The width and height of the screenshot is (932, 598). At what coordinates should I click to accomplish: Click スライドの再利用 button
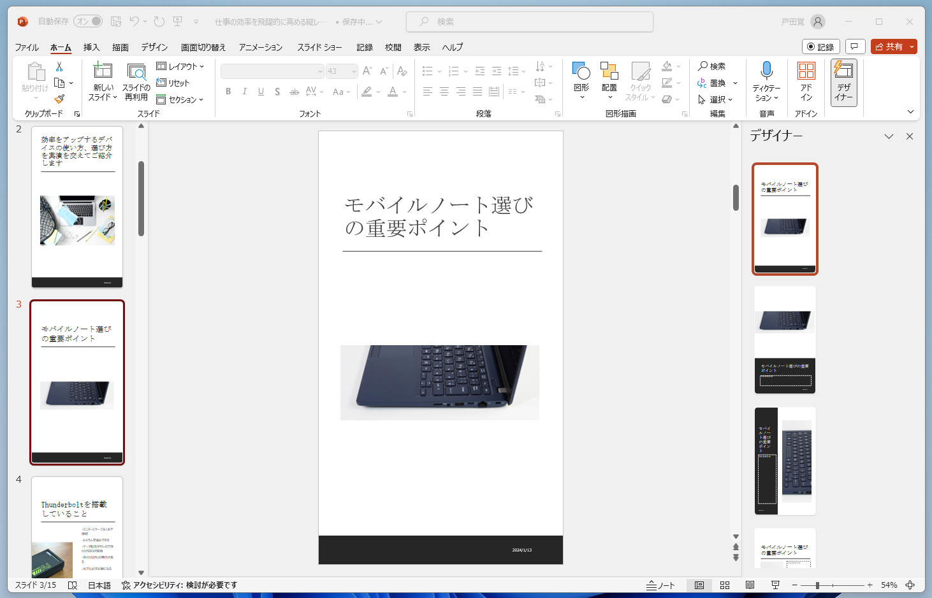click(x=136, y=82)
